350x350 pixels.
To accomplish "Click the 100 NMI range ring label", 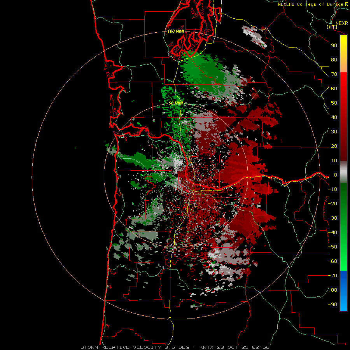I will pos(176,31).
